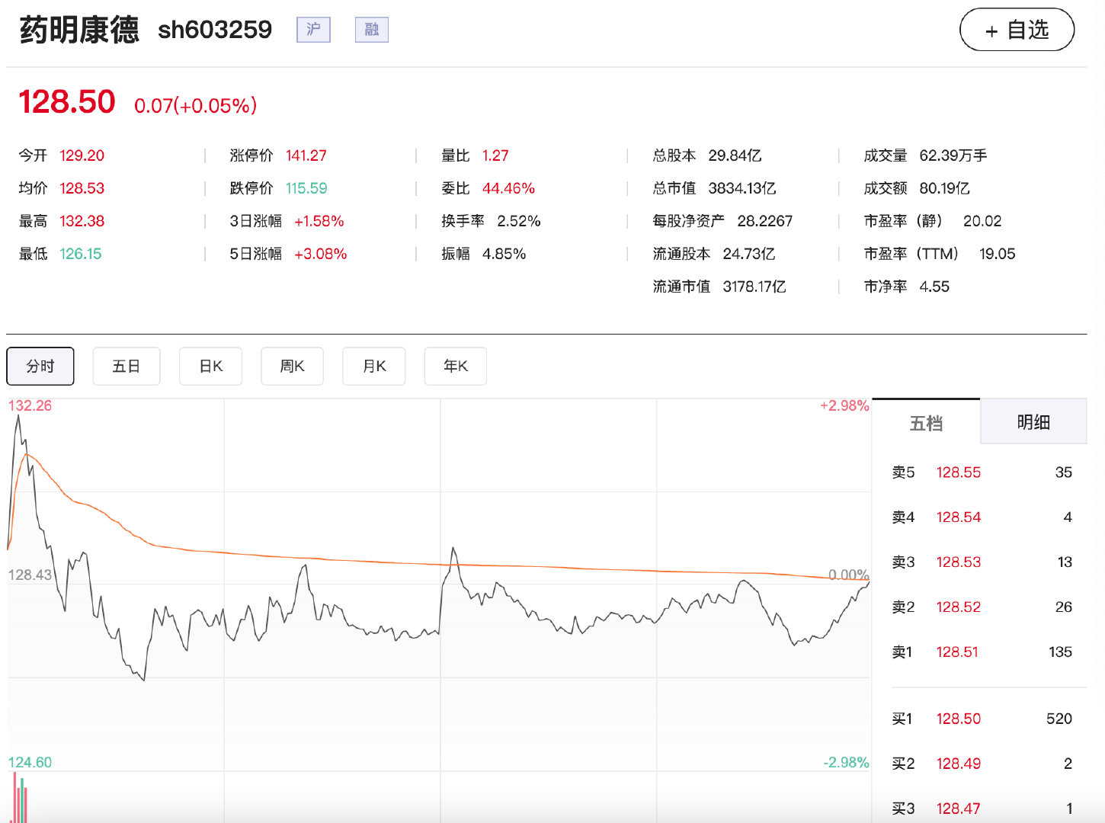Image resolution: width=1105 pixels, height=823 pixels.
Task: Click the chart's mid price label 128.43
Action: click(30, 575)
